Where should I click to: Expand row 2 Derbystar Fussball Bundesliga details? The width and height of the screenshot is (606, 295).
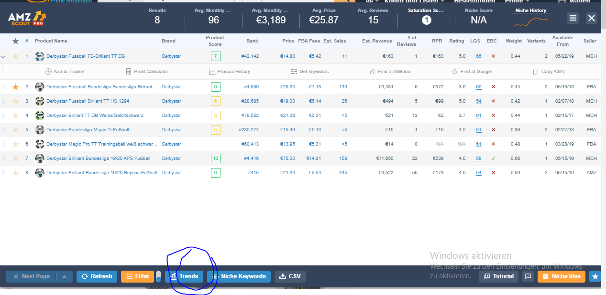3,87
